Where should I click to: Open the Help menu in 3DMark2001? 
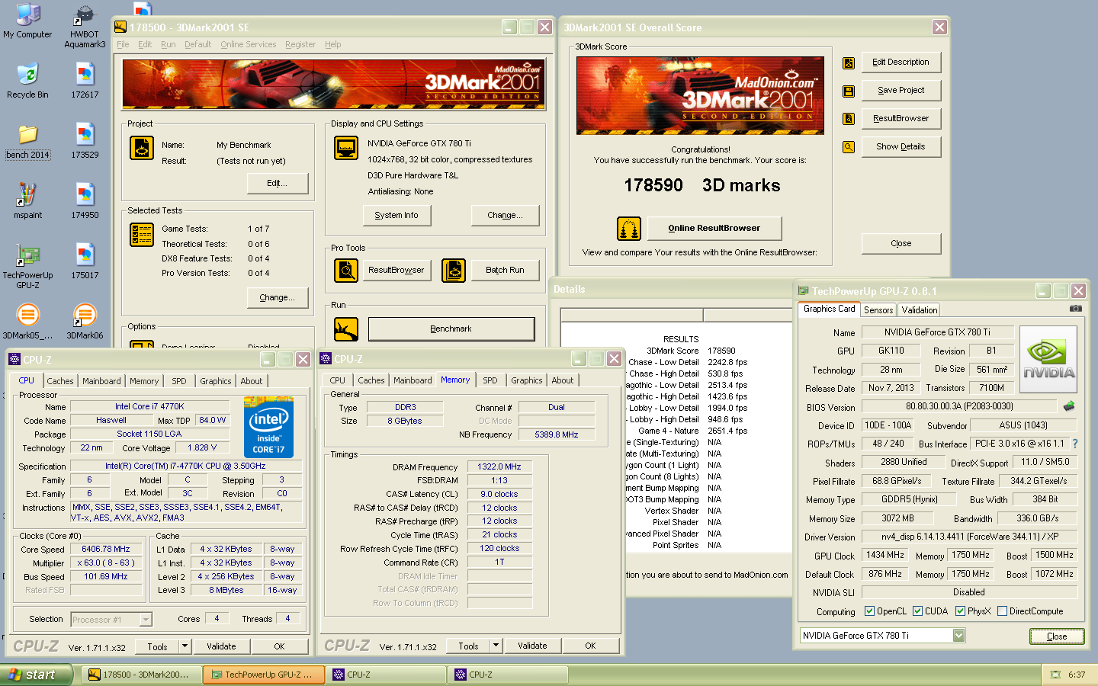click(x=333, y=44)
